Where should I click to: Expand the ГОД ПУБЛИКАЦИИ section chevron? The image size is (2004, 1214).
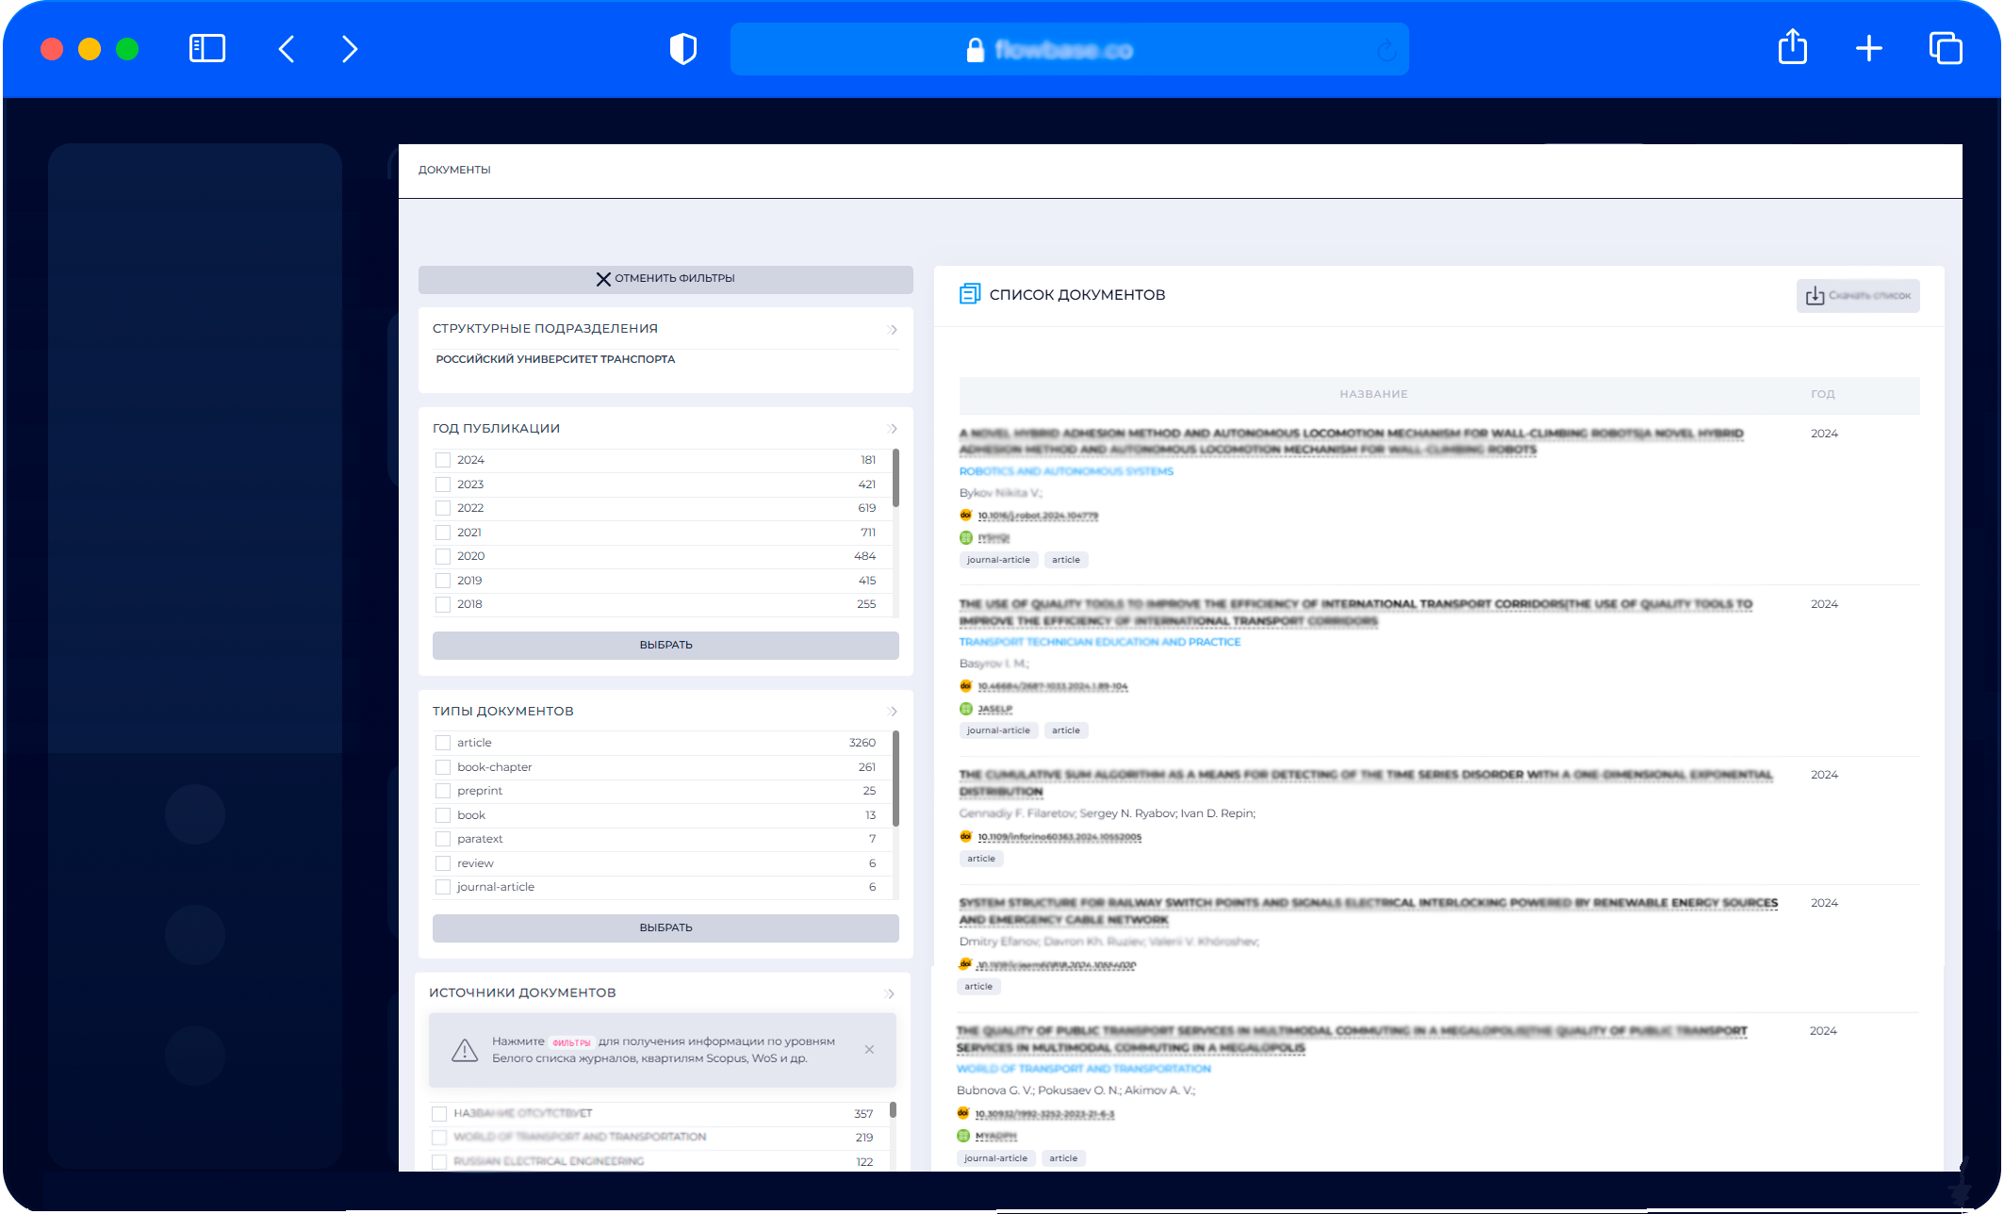[893, 429]
